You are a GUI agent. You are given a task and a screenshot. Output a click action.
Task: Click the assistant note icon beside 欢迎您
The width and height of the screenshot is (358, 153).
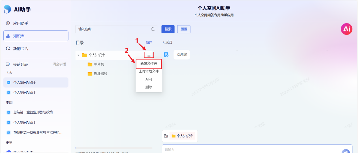pyautogui.click(x=166, y=55)
